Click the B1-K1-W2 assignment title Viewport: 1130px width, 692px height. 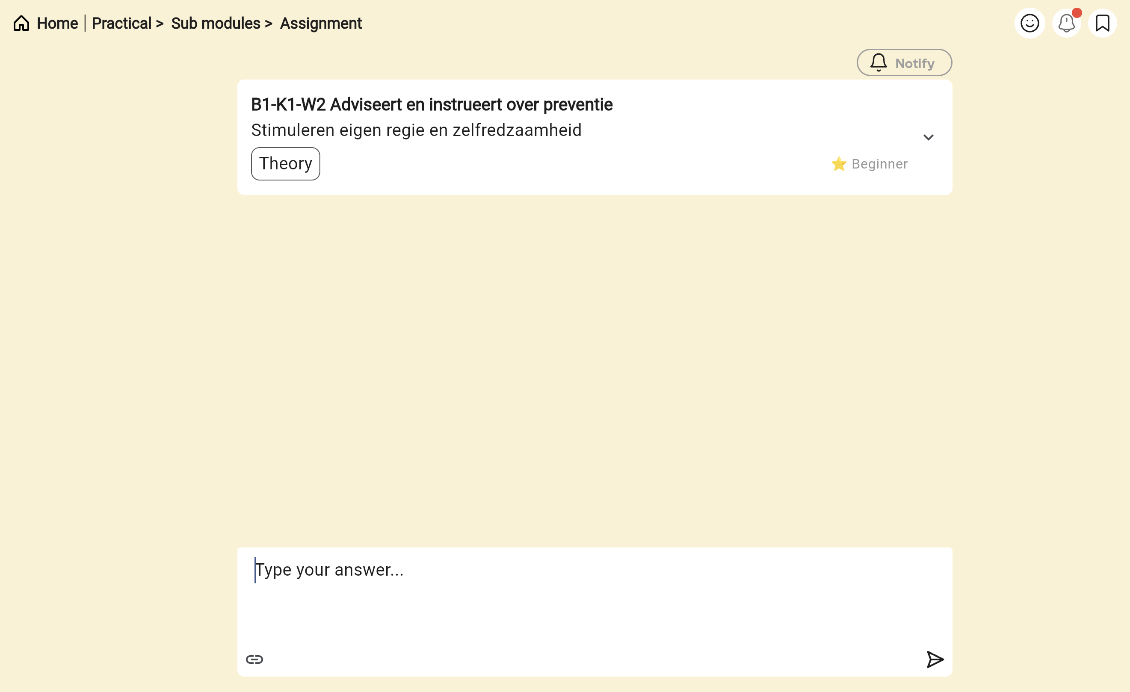click(x=431, y=104)
